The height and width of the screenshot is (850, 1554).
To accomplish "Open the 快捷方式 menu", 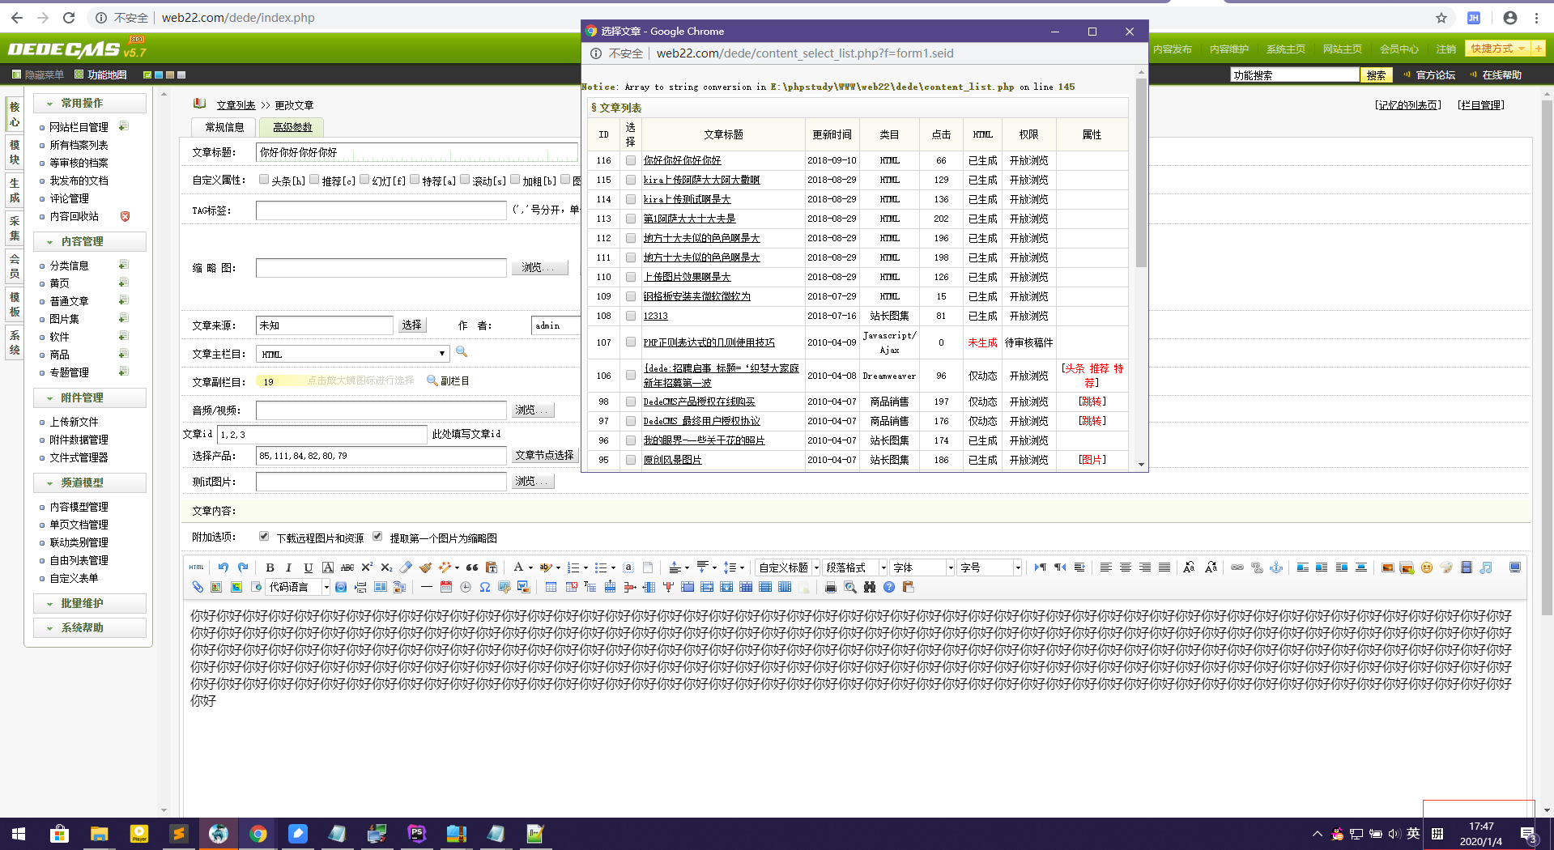I will 1497,49.
